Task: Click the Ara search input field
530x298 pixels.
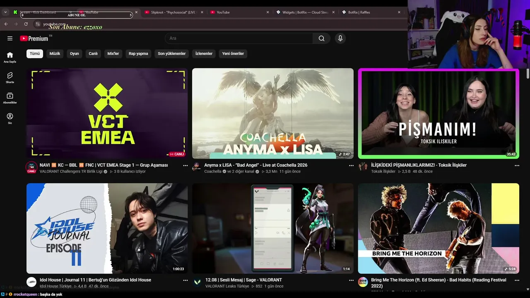Action: click(239, 38)
